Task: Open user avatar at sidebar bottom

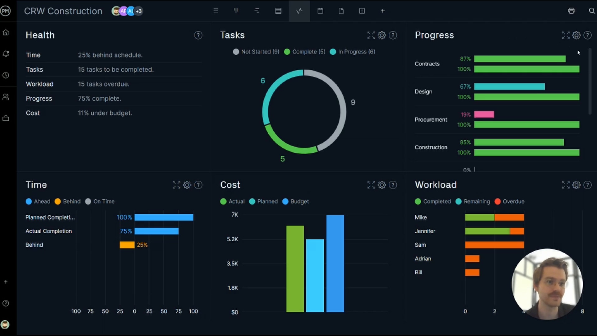Action: click(x=5, y=324)
